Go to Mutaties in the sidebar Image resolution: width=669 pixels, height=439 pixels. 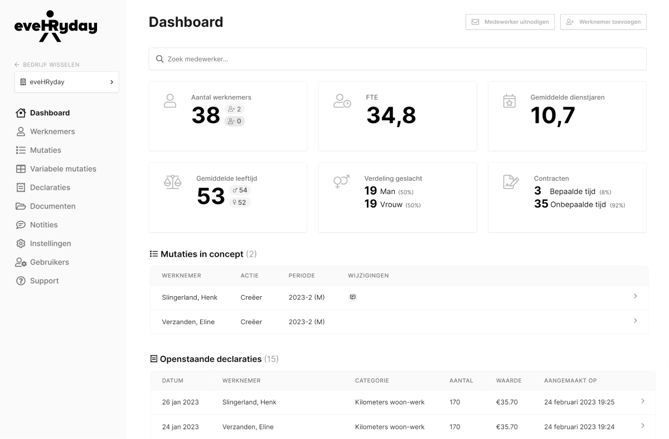45,150
